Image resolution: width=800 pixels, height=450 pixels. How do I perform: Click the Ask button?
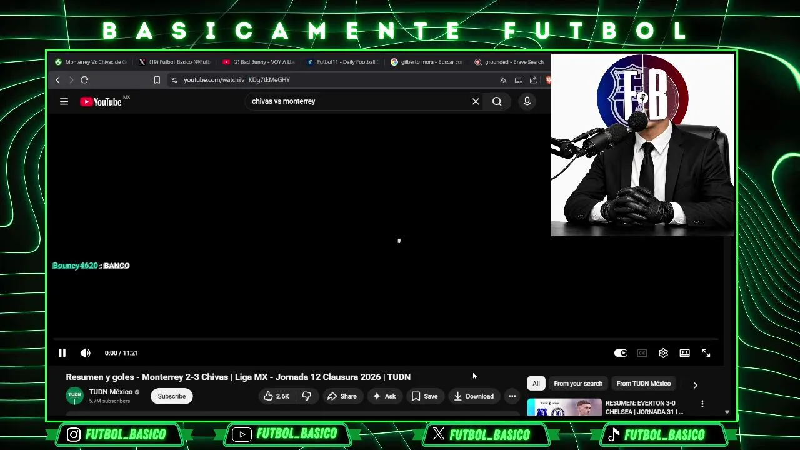point(384,396)
